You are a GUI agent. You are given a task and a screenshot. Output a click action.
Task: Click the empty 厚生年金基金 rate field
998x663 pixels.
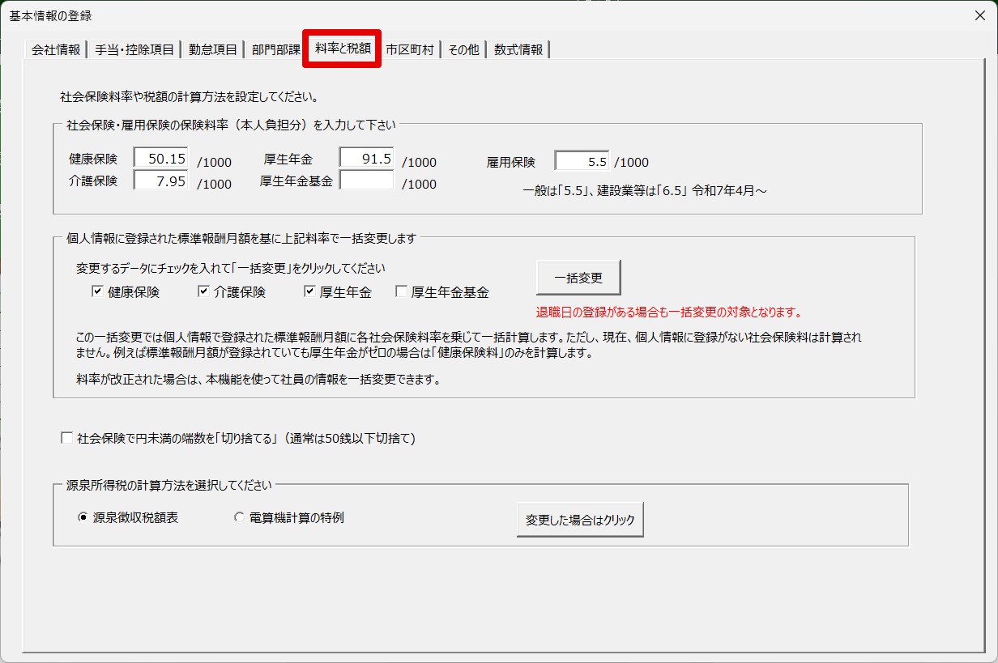point(366,181)
